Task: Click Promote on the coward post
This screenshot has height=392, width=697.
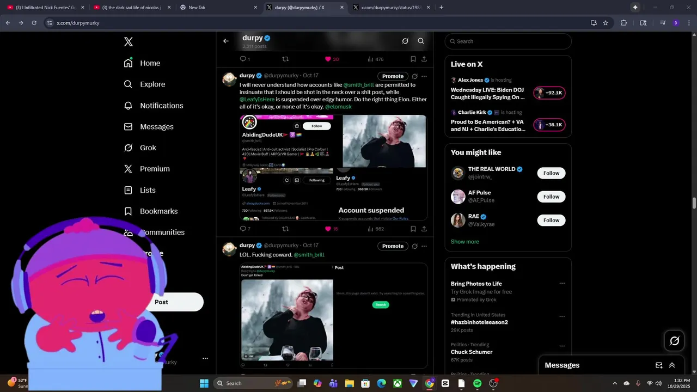Action: coord(393,246)
